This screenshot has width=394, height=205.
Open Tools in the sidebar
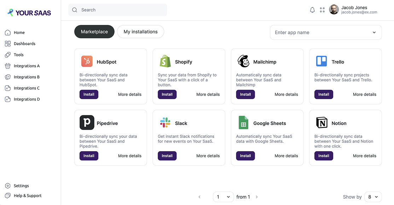coord(19,55)
